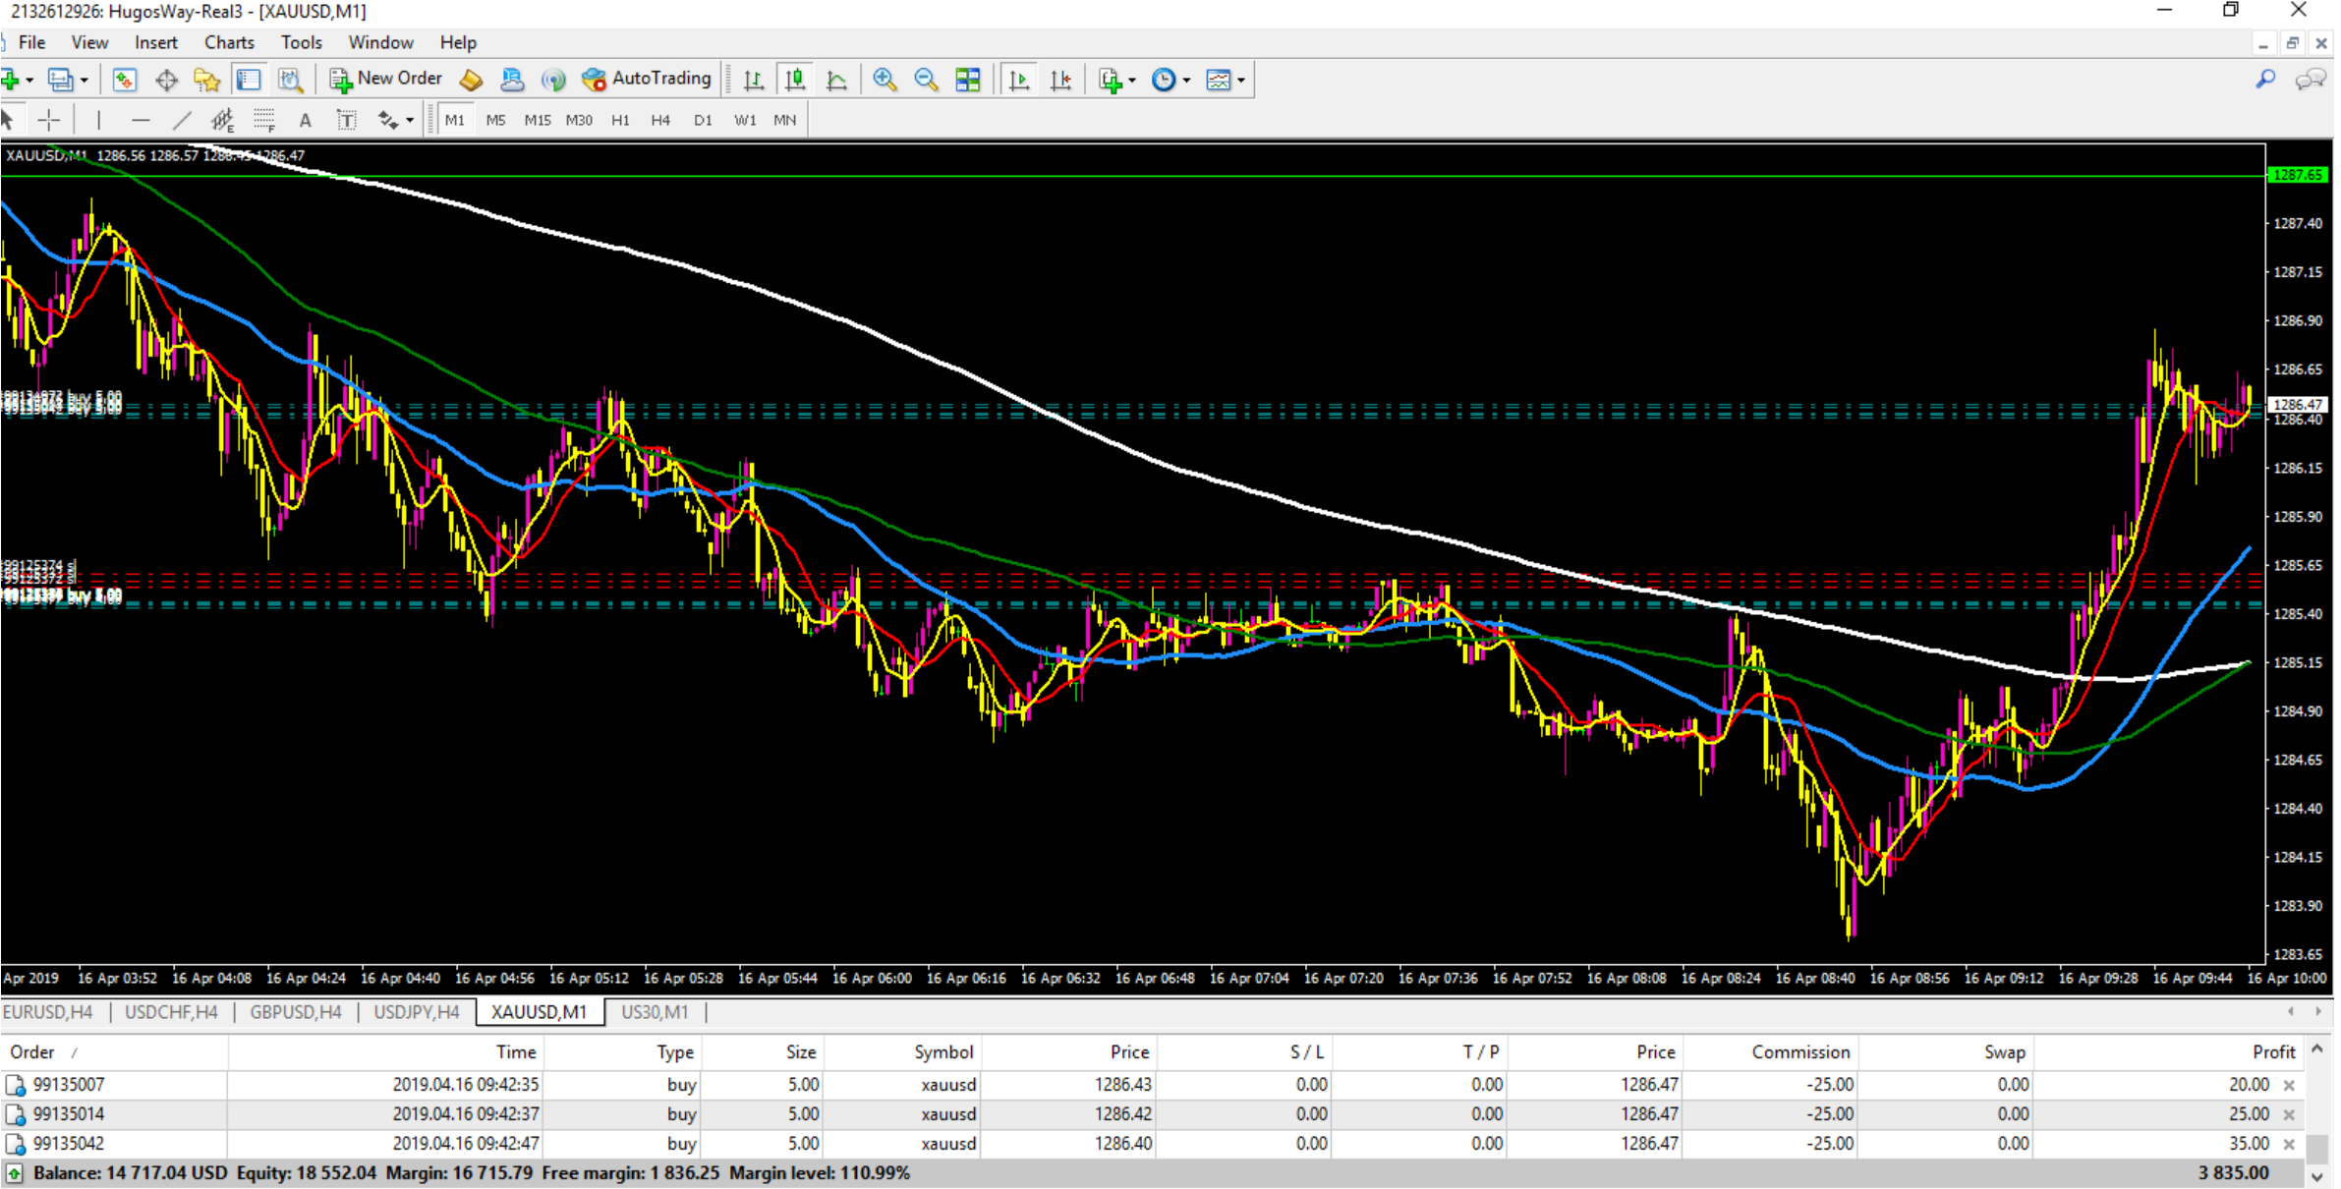Viewport: 2341px width, 1189px height.
Task: Set timeframe to H4
Action: click(x=660, y=120)
